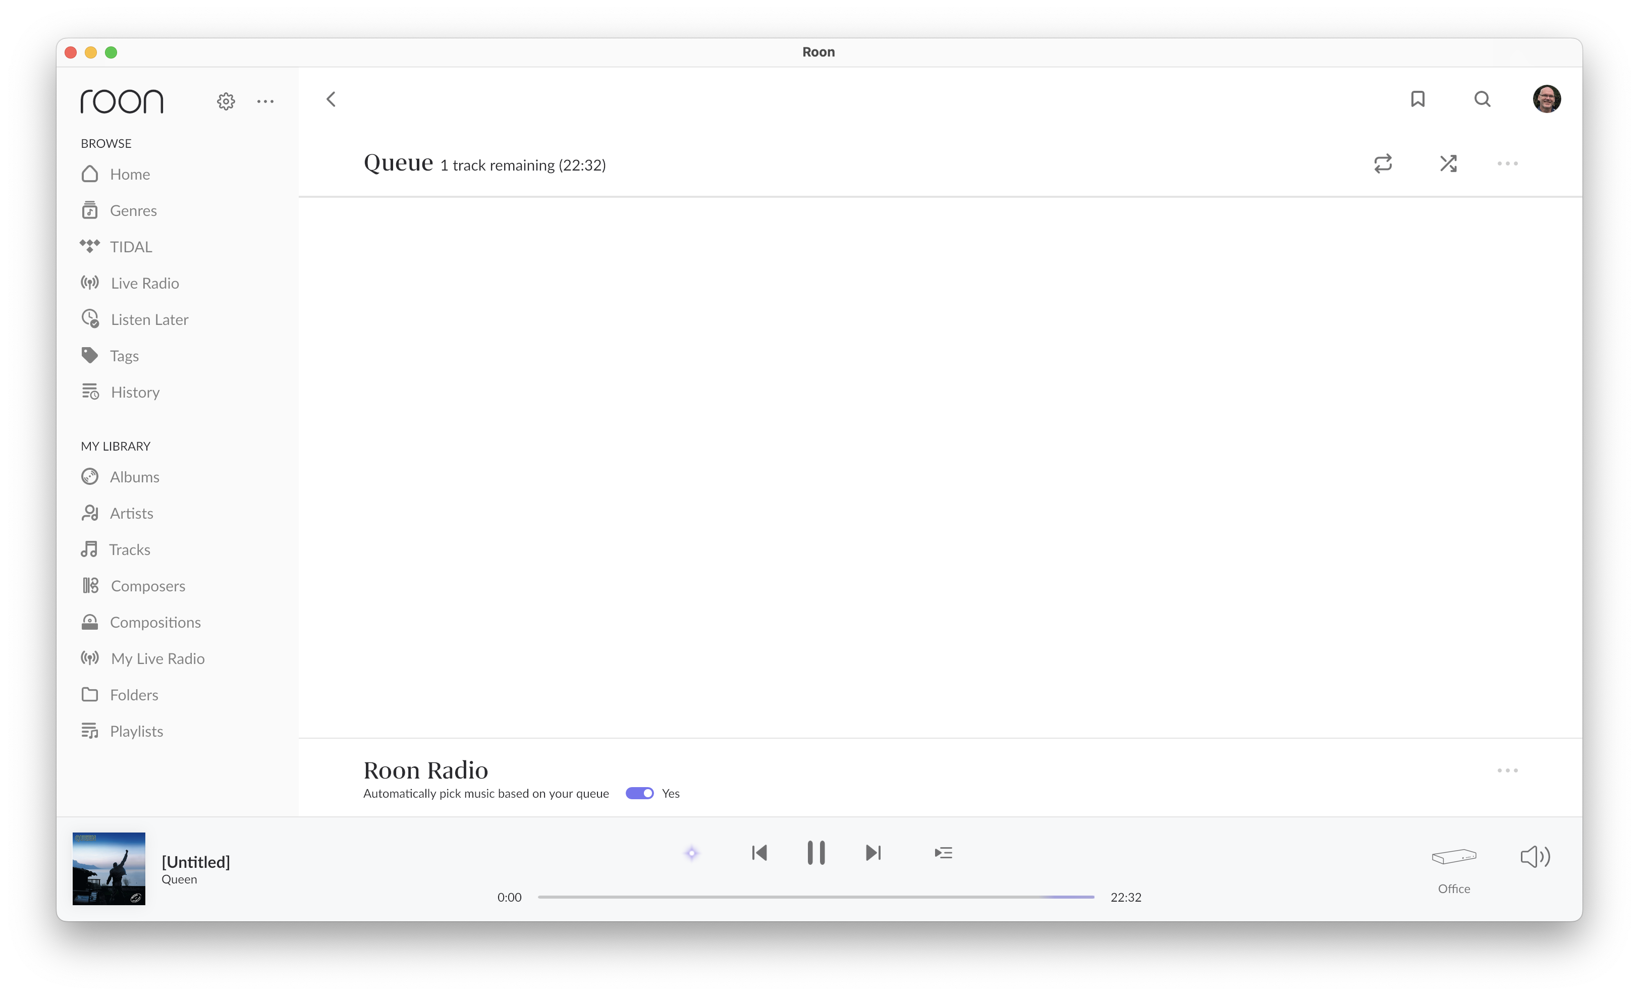Disable the Roon Radio toggle switch
The width and height of the screenshot is (1639, 996).
[640, 793]
